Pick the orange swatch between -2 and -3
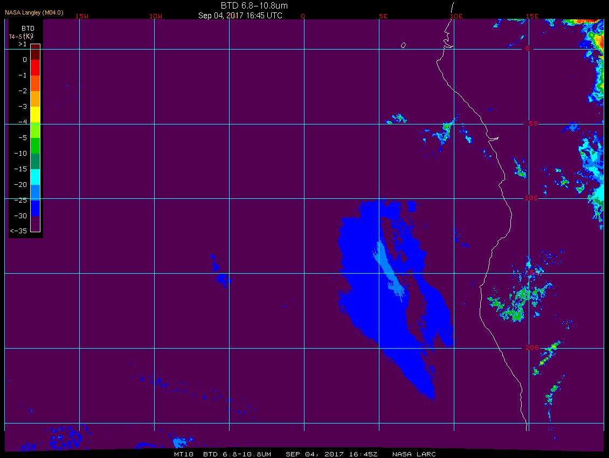609x458 pixels. pos(36,99)
